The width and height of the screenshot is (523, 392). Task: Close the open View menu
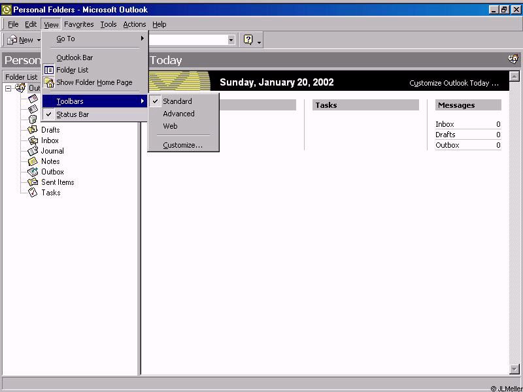51,24
